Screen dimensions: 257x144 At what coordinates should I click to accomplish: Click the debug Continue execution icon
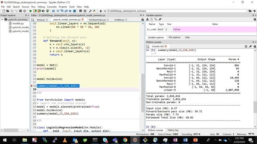tap(70, 11)
